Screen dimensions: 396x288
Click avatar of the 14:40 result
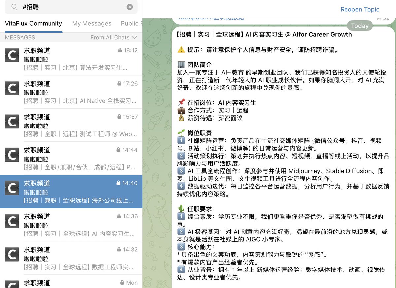(12, 188)
